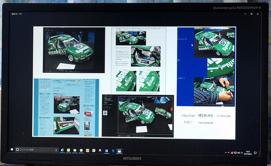The height and width of the screenshot is (166, 271).
Task: Open the Action Center notifications icon
Action: [255, 153]
